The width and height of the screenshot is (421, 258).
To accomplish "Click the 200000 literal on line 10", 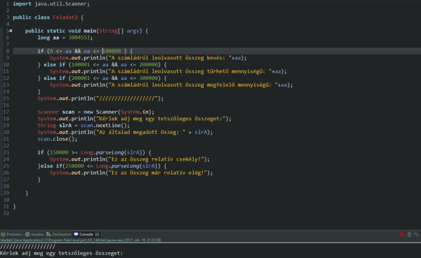I will [148, 65].
